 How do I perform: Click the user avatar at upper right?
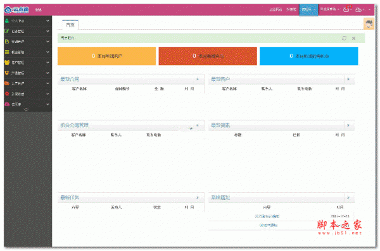pyautogui.click(x=369, y=24)
